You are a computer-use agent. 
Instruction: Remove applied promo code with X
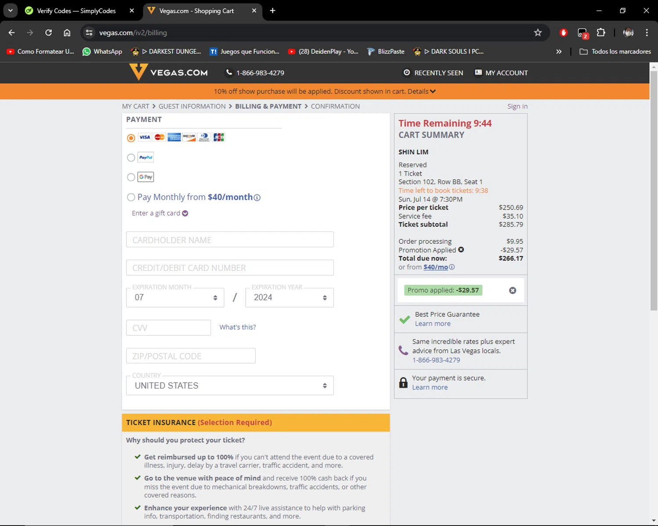tap(512, 291)
